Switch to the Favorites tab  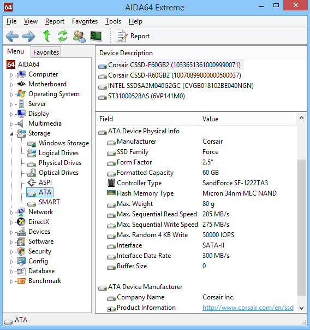click(46, 52)
